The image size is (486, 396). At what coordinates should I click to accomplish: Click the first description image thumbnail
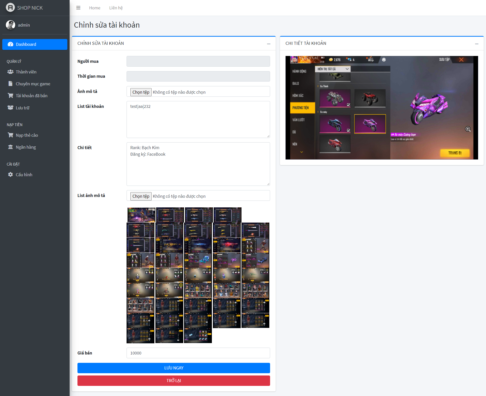point(141,215)
